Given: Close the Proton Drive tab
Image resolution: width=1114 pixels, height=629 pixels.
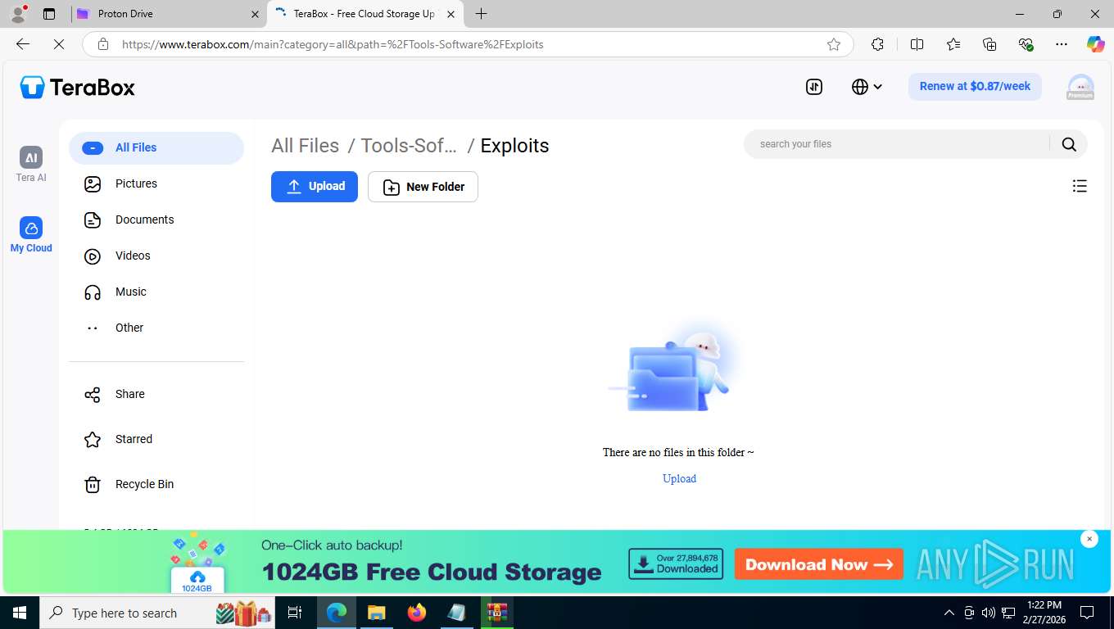Looking at the screenshot, I should tap(255, 14).
